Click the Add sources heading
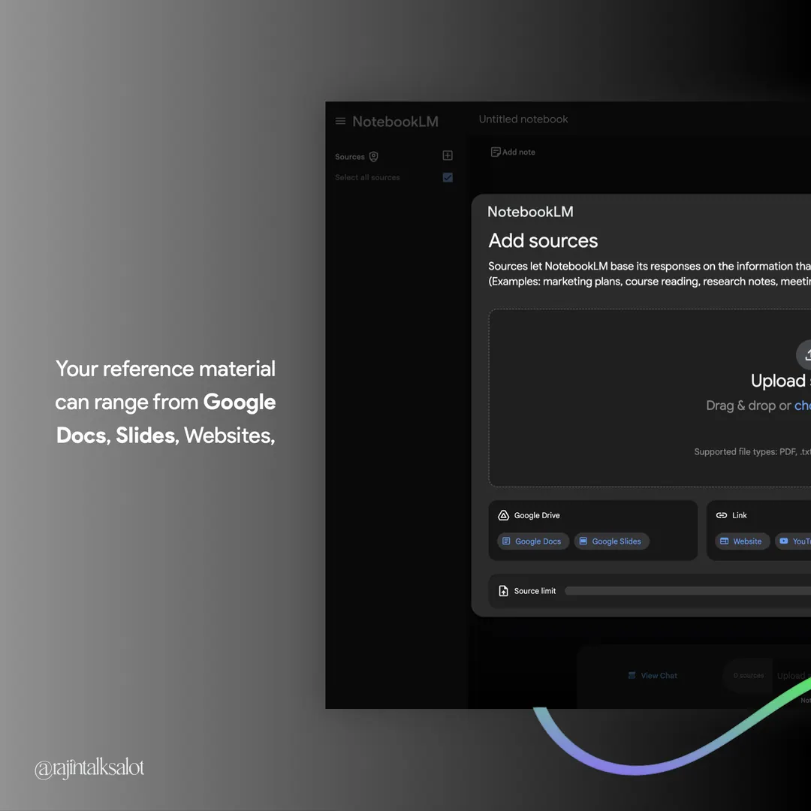Image resolution: width=811 pixels, height=811 pixels. (x=543, y=240)
